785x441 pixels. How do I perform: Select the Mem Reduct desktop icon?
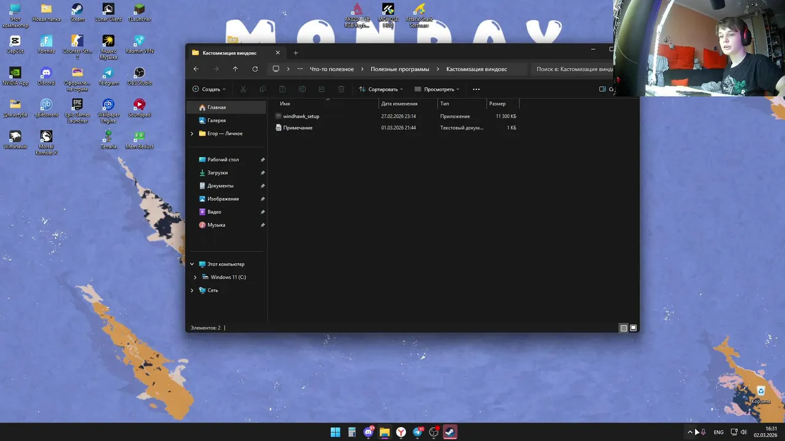pos(140,140)
